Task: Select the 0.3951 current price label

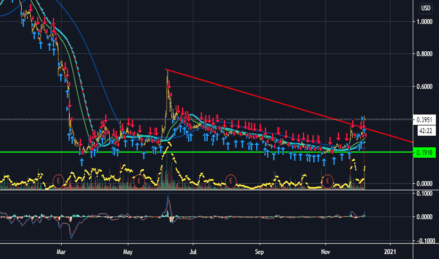Action: [424, 120]
